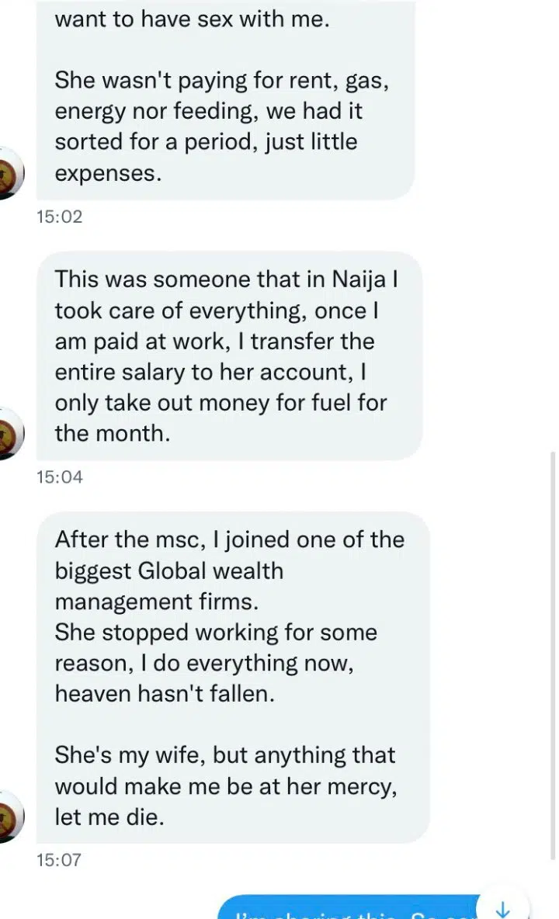559x919 pixels.
Task: Click the line "only take out money for fuel"
Action: (x=220, y=403)
